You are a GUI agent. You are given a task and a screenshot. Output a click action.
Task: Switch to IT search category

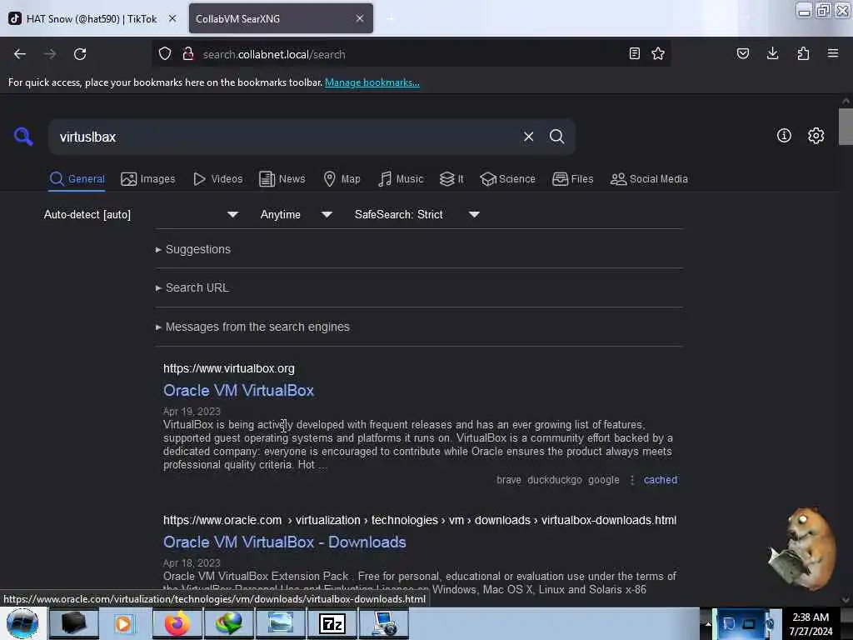451,178
